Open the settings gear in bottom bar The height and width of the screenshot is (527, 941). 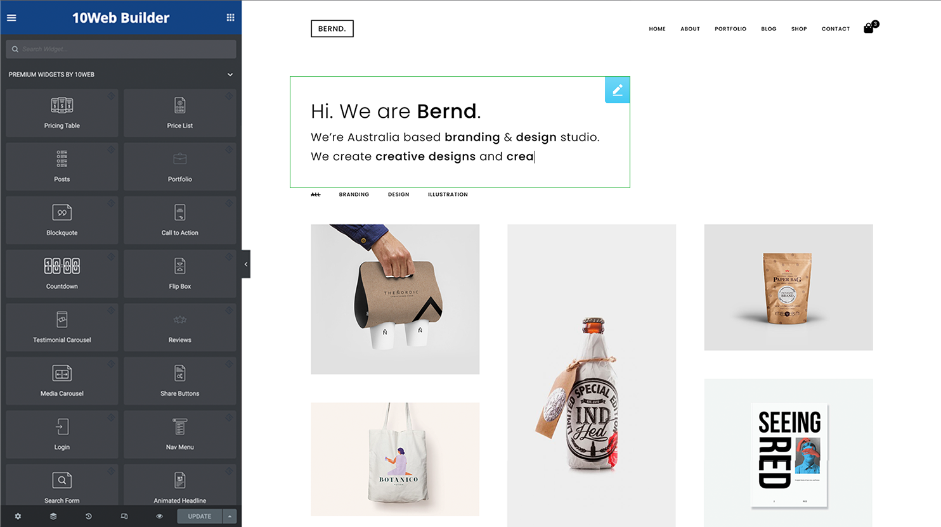18,516
